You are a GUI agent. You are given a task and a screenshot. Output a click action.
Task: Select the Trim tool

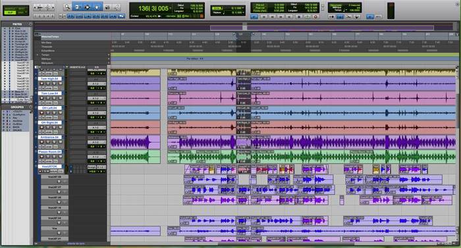click(77, 7)
